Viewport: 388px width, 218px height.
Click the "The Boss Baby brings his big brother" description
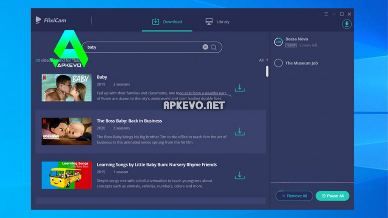pyautogui.click(x=161, y=139)
